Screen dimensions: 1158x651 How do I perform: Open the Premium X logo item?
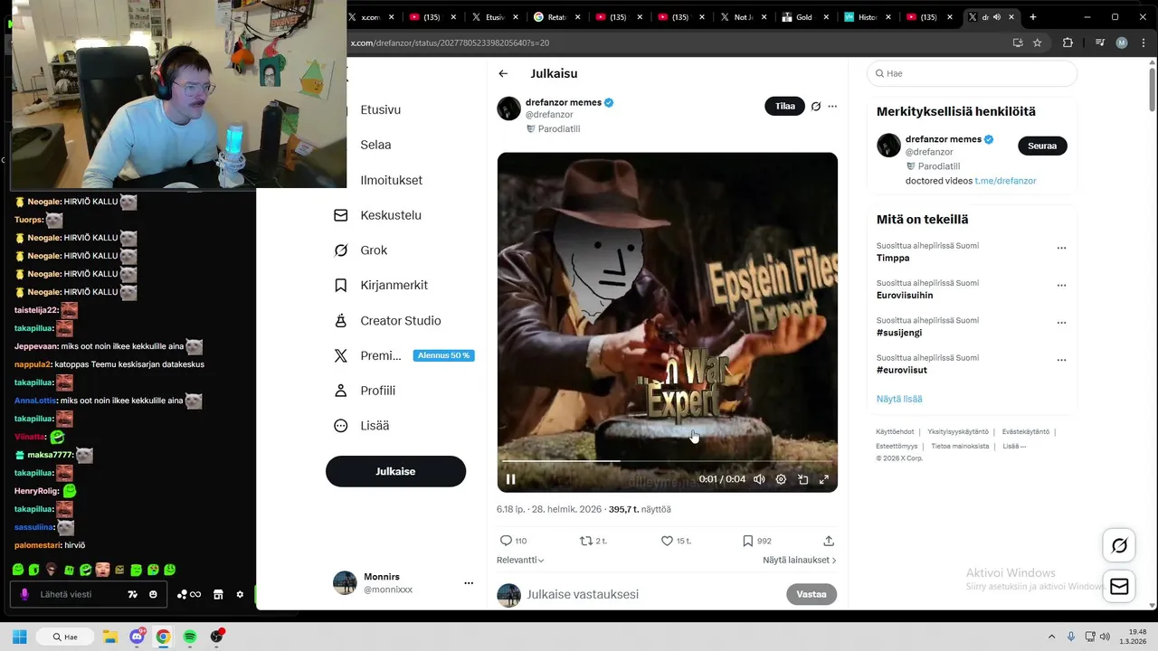[341, 355]
